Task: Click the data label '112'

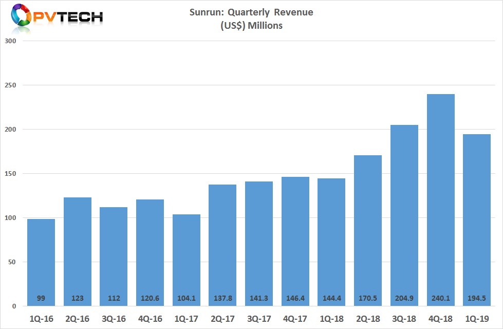Action: point(114,298)
